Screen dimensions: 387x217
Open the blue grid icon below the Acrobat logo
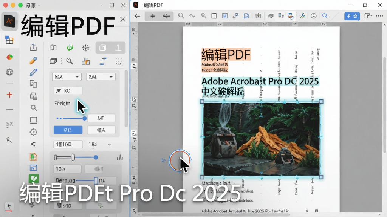pos(9,40)
